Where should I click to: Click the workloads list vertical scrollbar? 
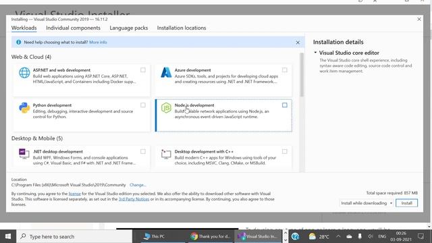tap(302, 75)
